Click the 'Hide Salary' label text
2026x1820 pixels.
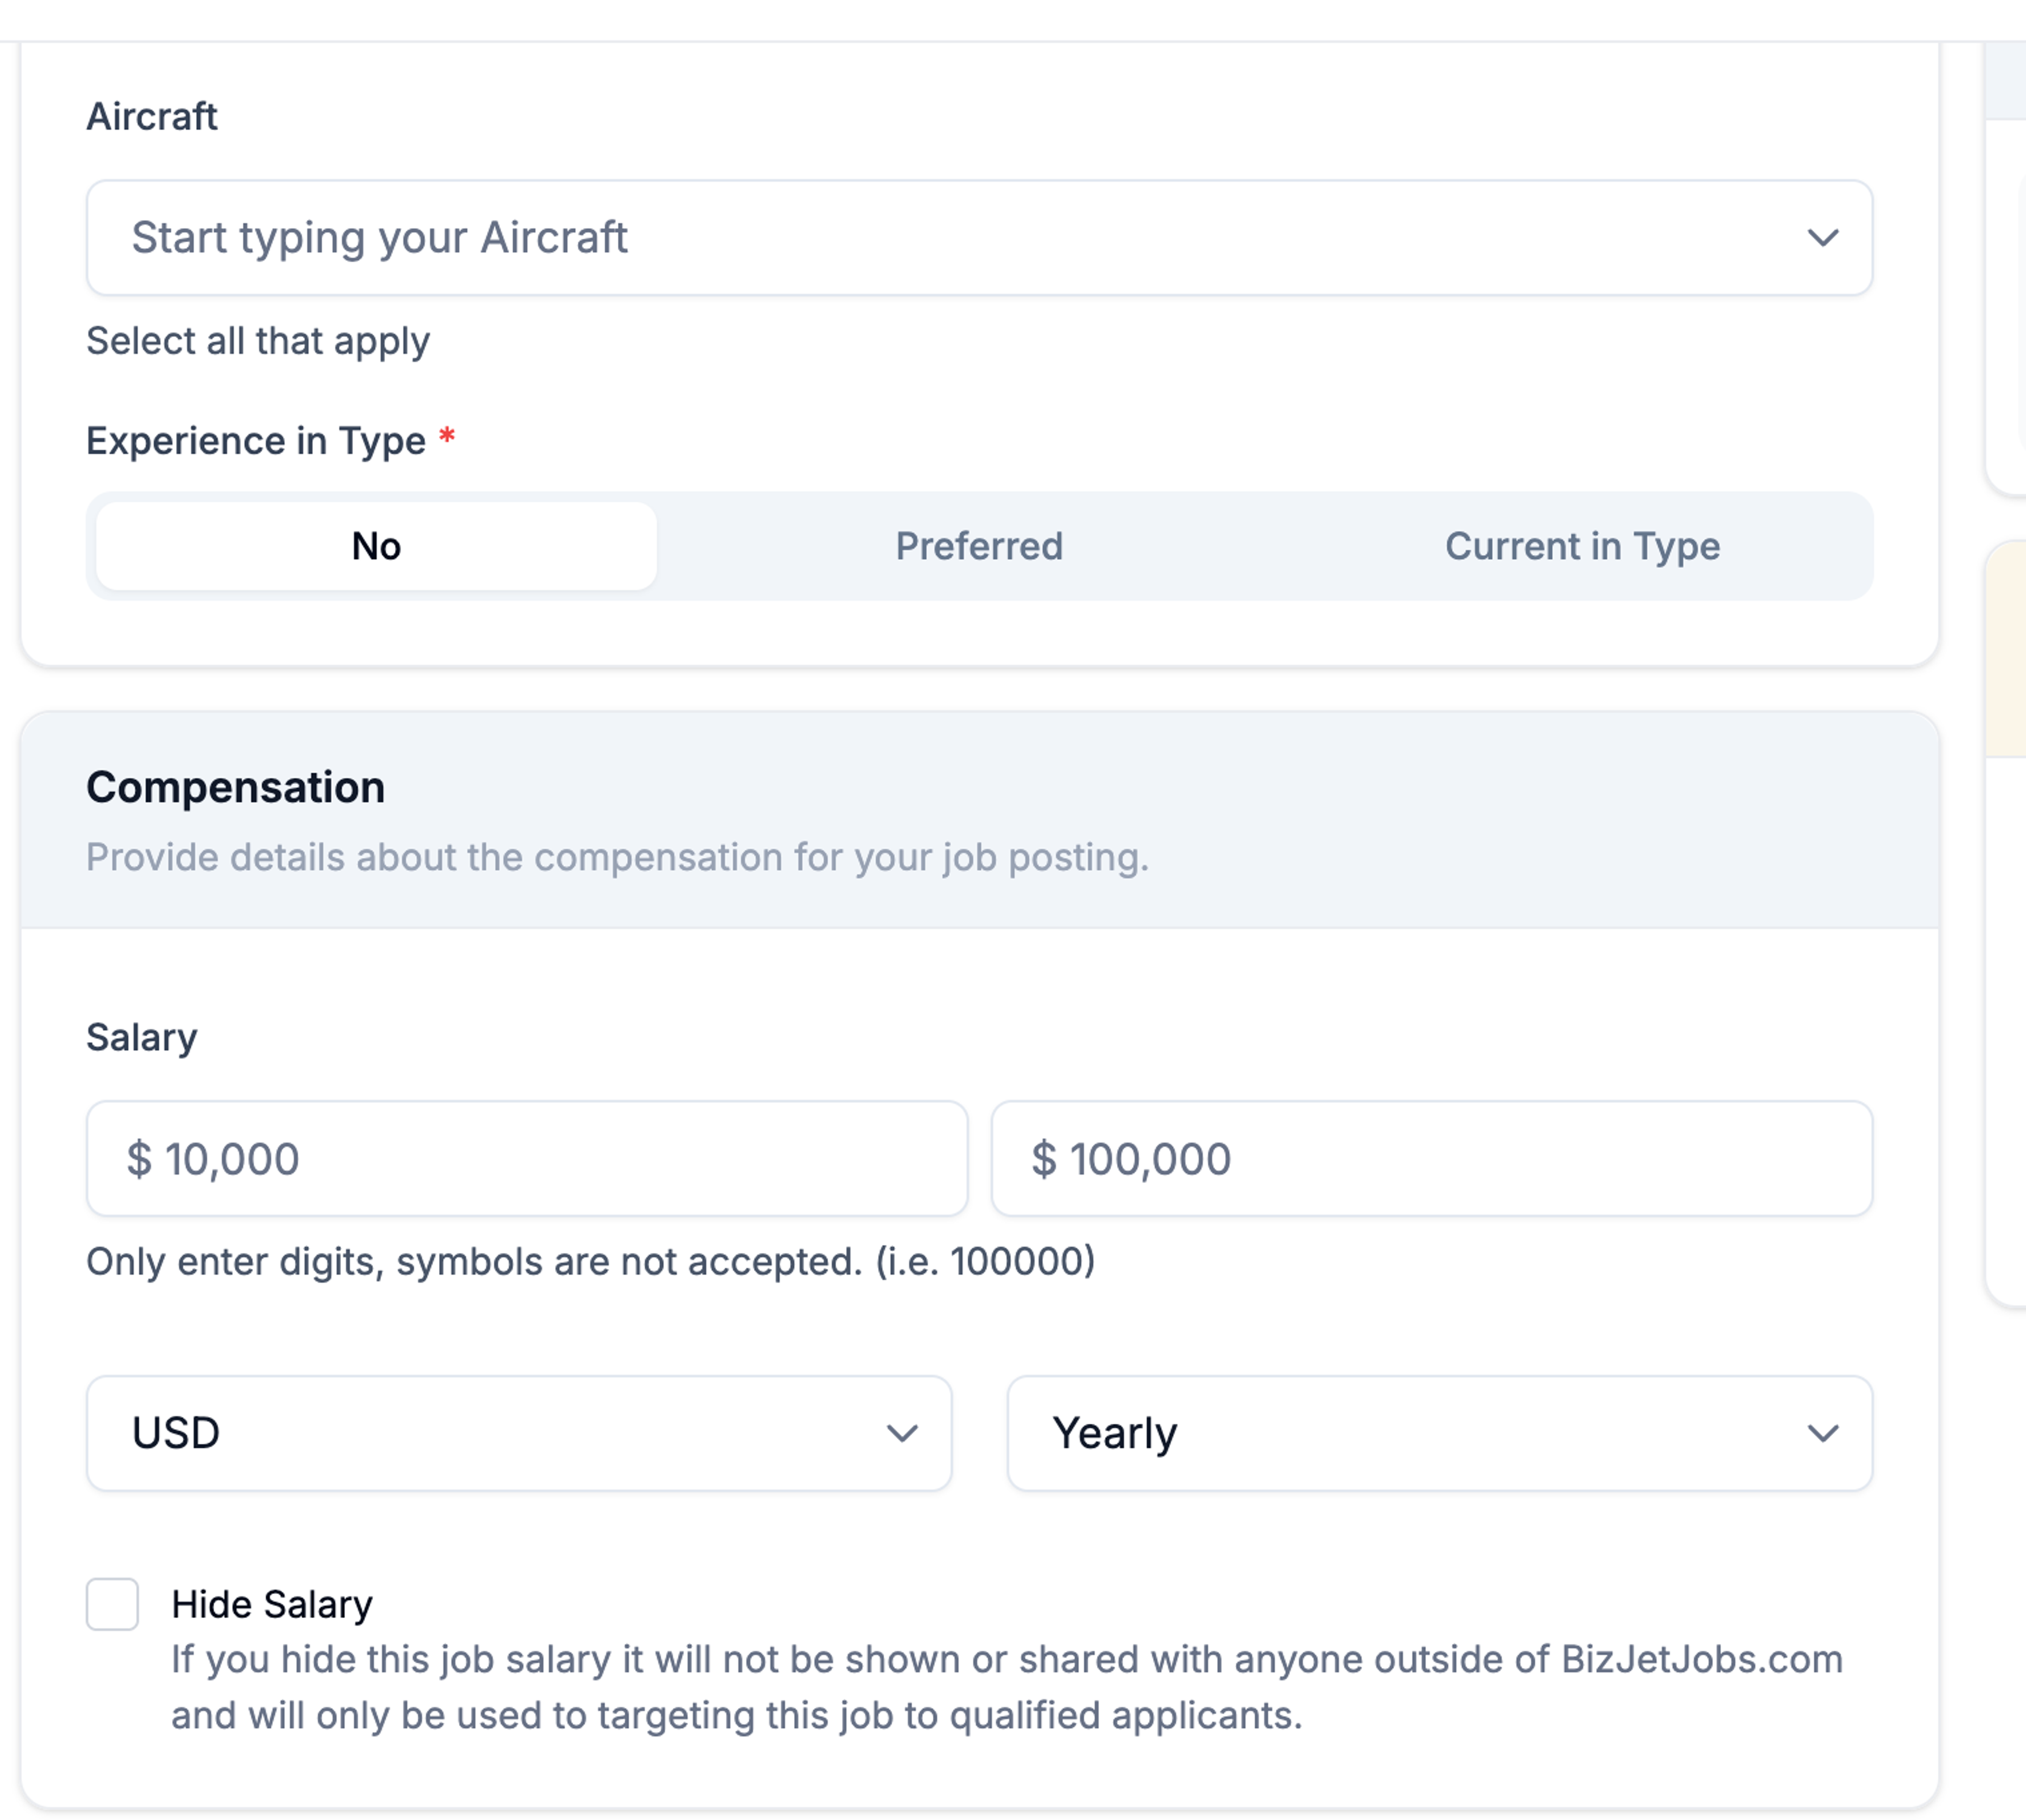click(x=272, y=1604)
